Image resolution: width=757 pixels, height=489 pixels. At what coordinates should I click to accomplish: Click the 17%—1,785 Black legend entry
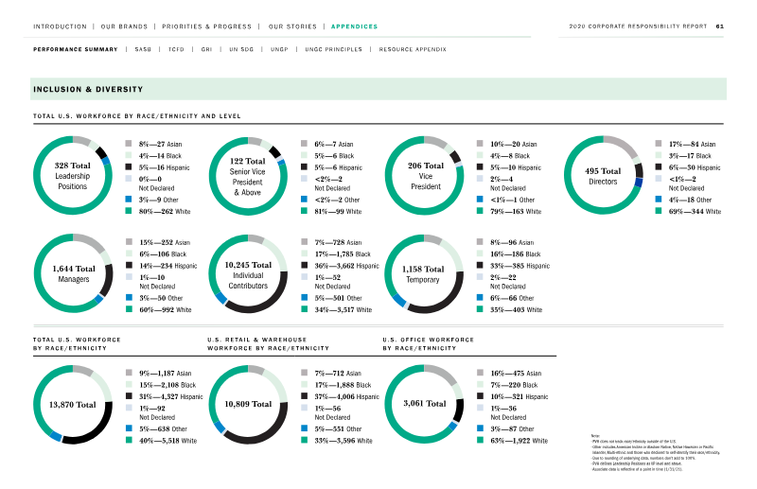coord(343,253)
